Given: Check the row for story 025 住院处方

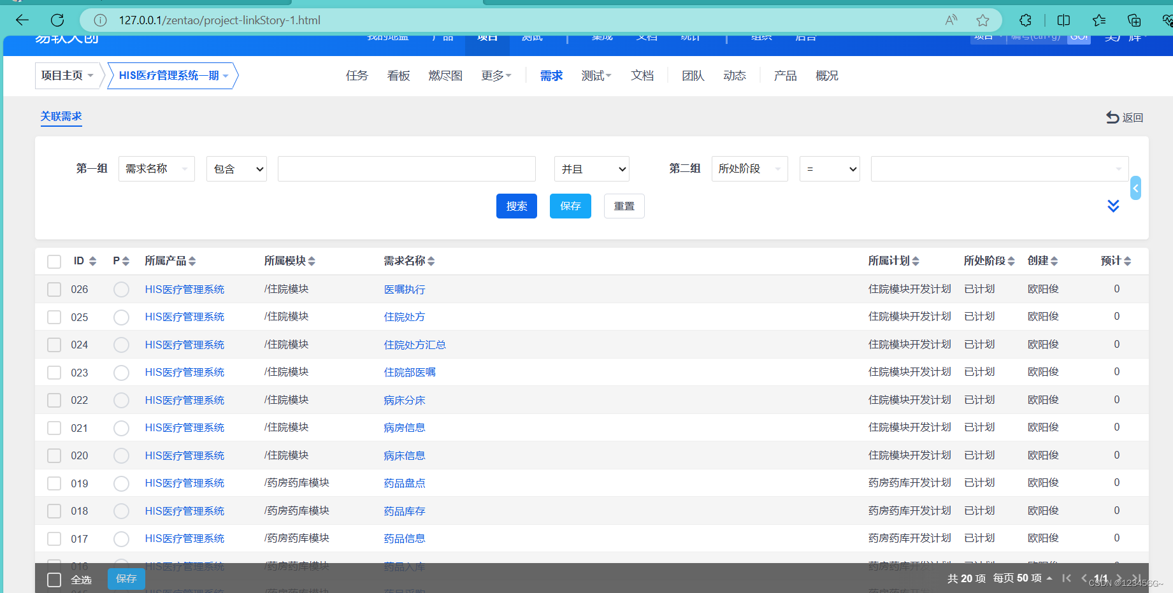Looking at the screenshot, I should (54, 317).
